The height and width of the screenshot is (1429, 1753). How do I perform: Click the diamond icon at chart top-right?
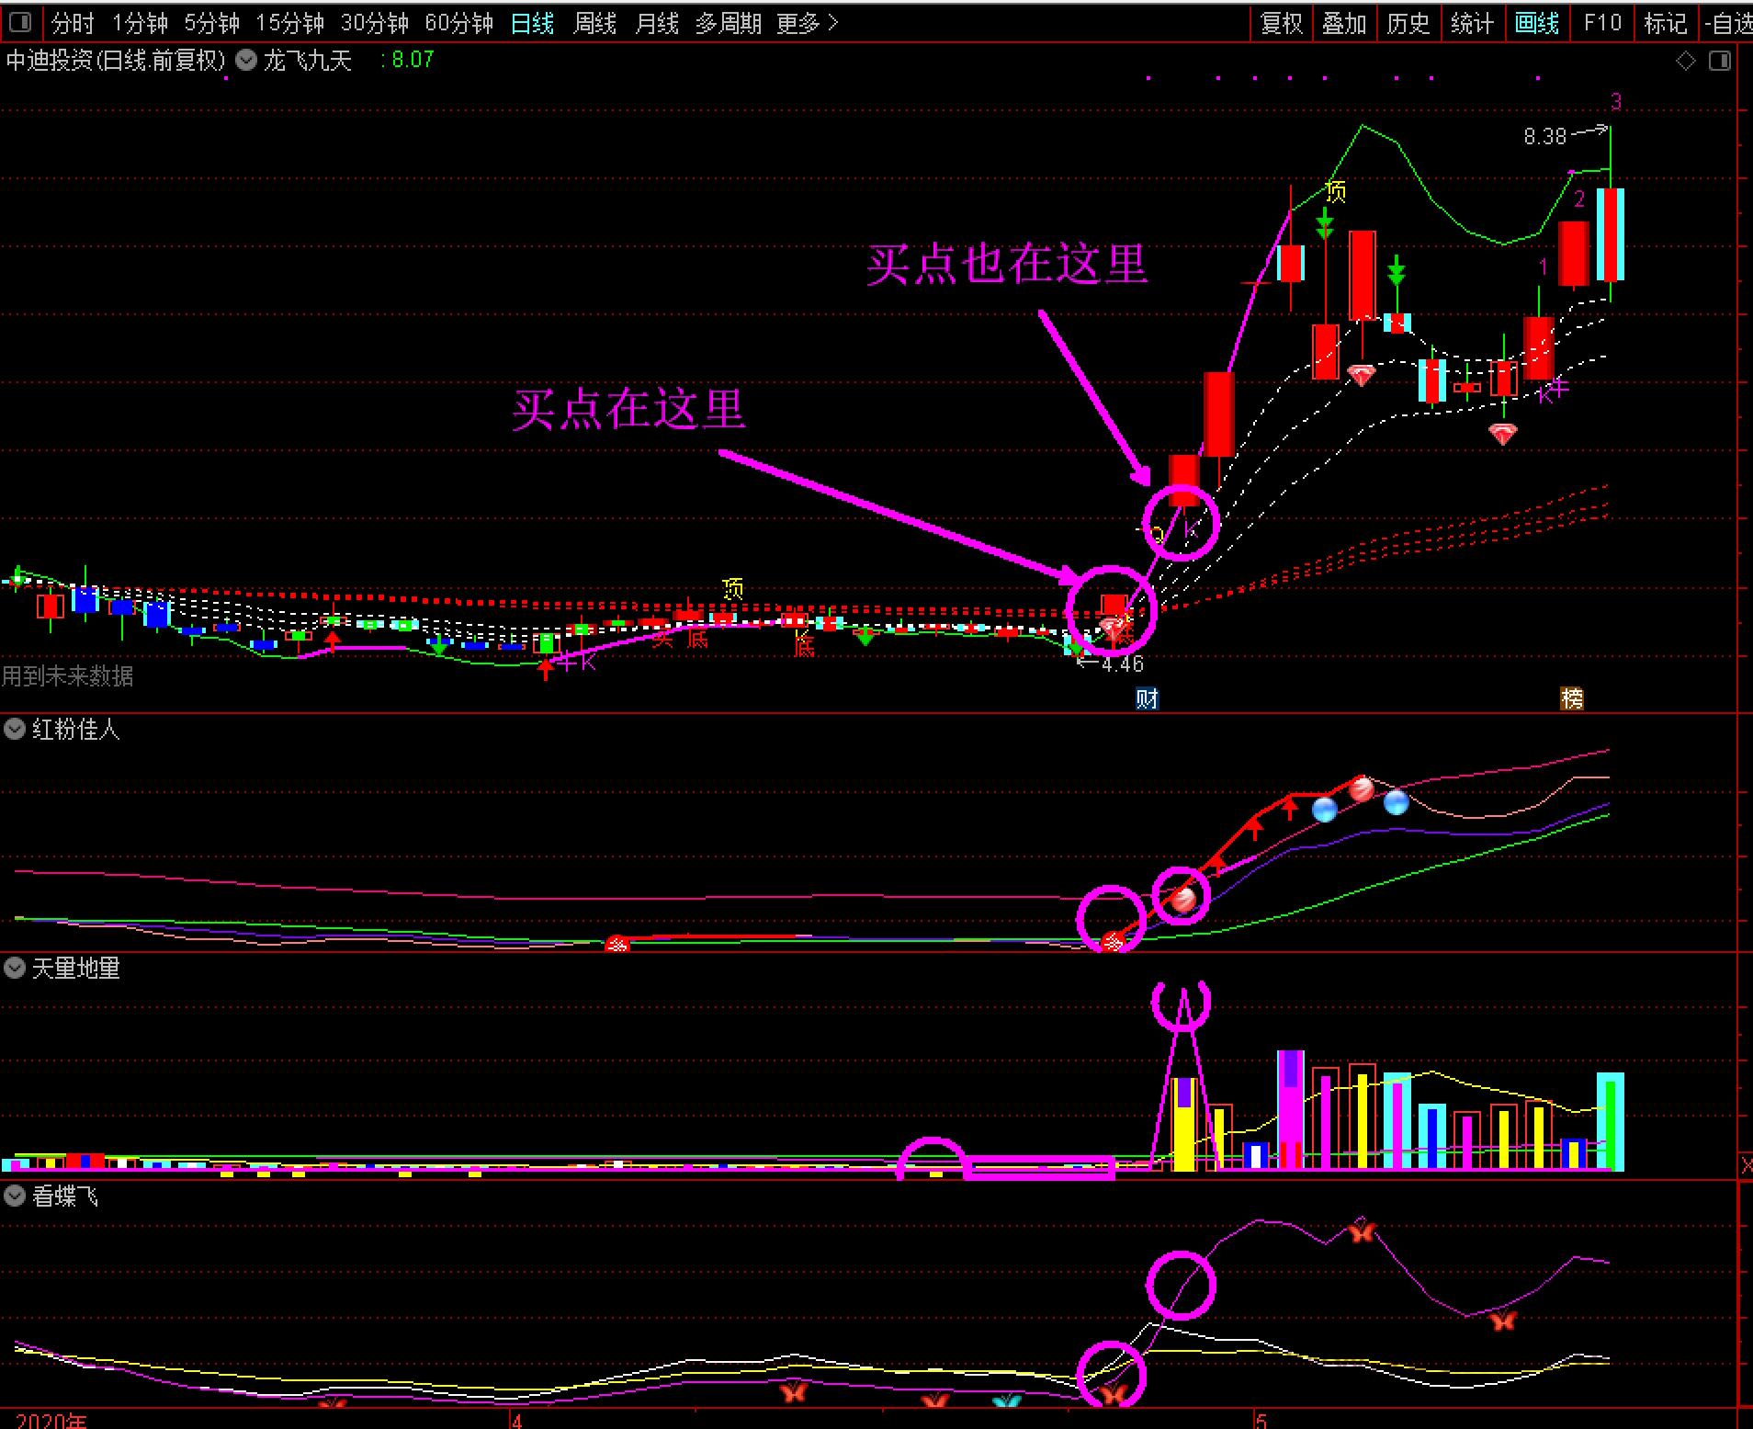(1686, 61)
